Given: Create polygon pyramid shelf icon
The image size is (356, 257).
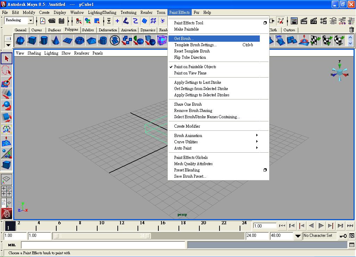Looking at the screenshot, I should pos(91,40).
